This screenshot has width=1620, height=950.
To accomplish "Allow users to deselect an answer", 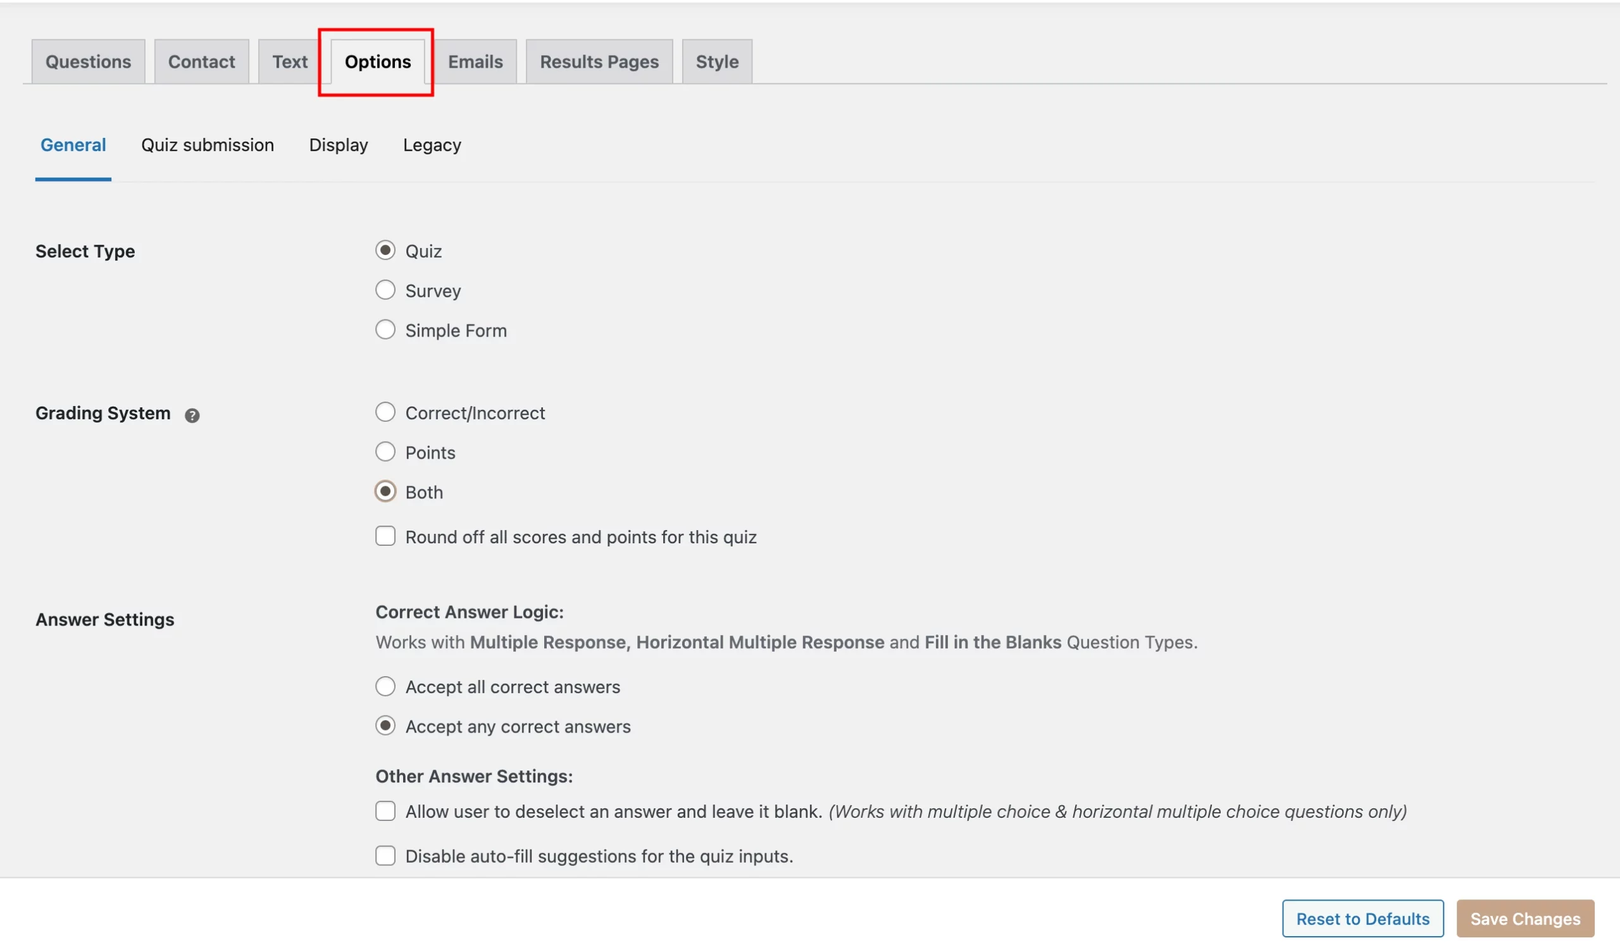I will [385, 811].
